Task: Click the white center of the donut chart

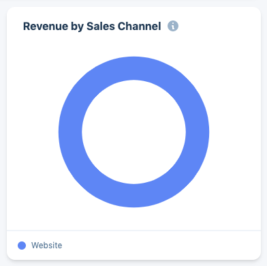Action: [x=133, y=132]
